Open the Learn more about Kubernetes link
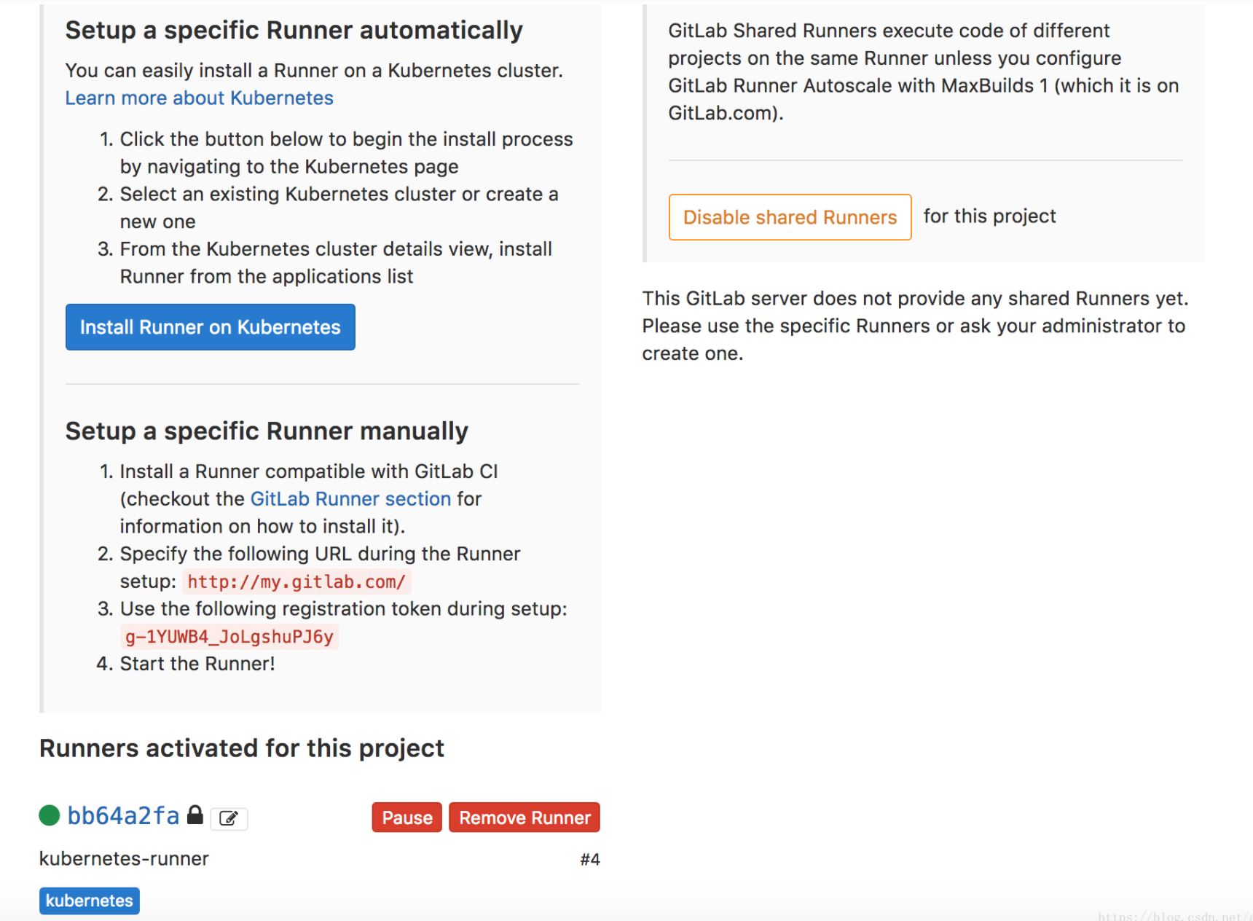Viewport: 1253px width, 921px height. (x=199, y=98)
